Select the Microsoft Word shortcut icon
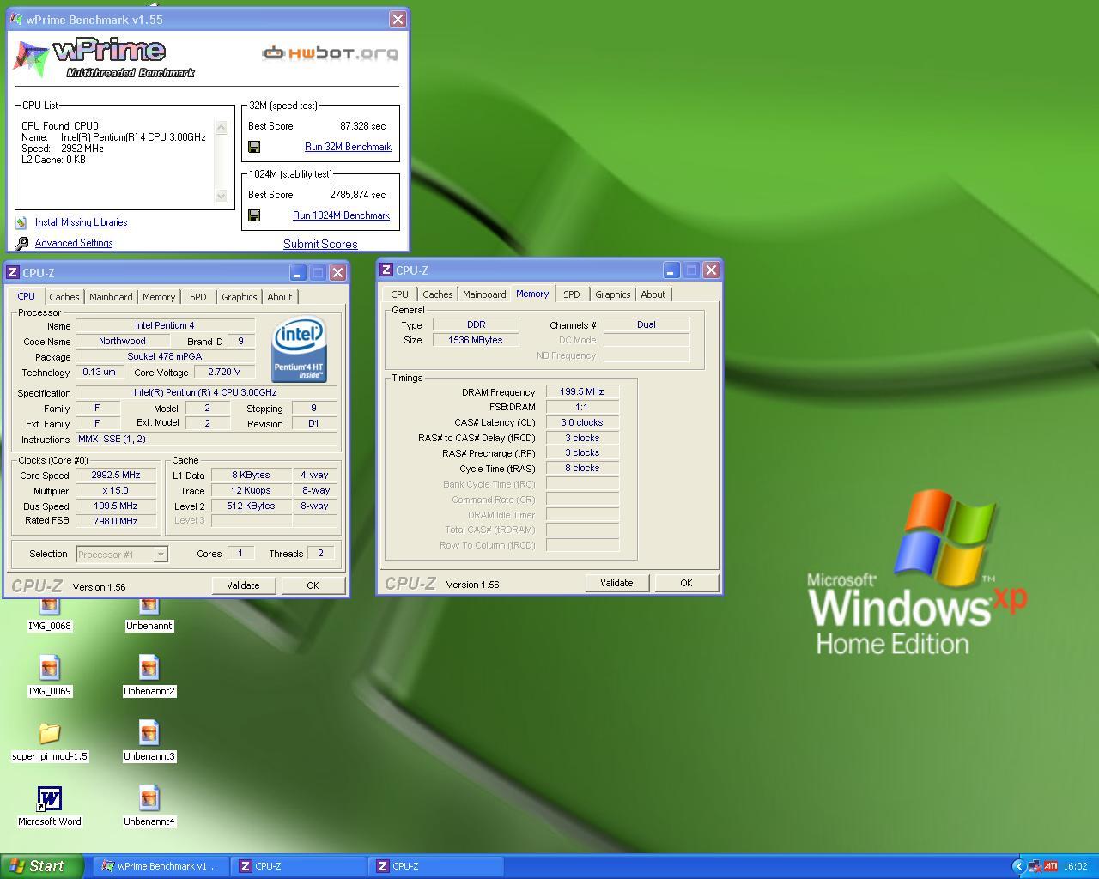The width and height of the screenshot is (1099, 879). coord(50,798)
